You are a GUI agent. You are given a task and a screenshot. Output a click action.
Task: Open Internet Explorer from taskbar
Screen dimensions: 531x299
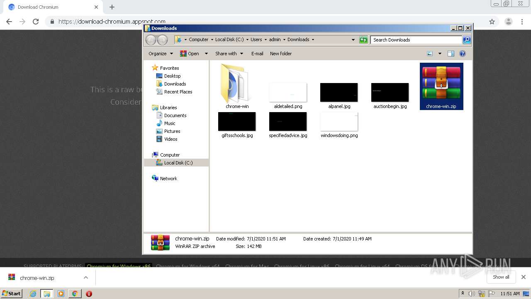[x=33, y=294]
